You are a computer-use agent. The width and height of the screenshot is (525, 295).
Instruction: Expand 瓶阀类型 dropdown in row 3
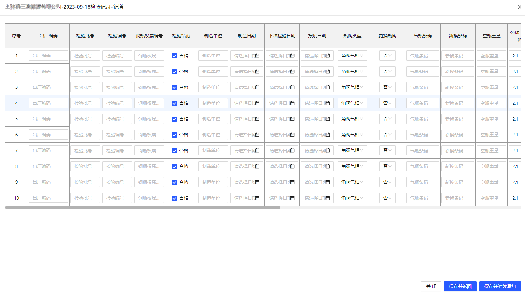[352, 87]
